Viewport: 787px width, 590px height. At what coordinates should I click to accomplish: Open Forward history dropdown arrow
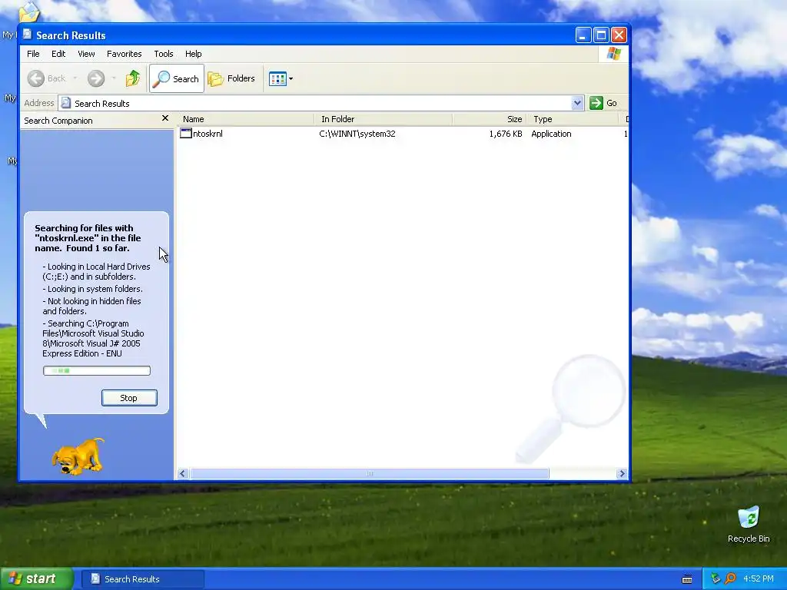tap(114, 78)
